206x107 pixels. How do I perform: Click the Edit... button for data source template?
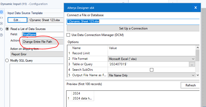pyautogui.click(x=17, y=20)
